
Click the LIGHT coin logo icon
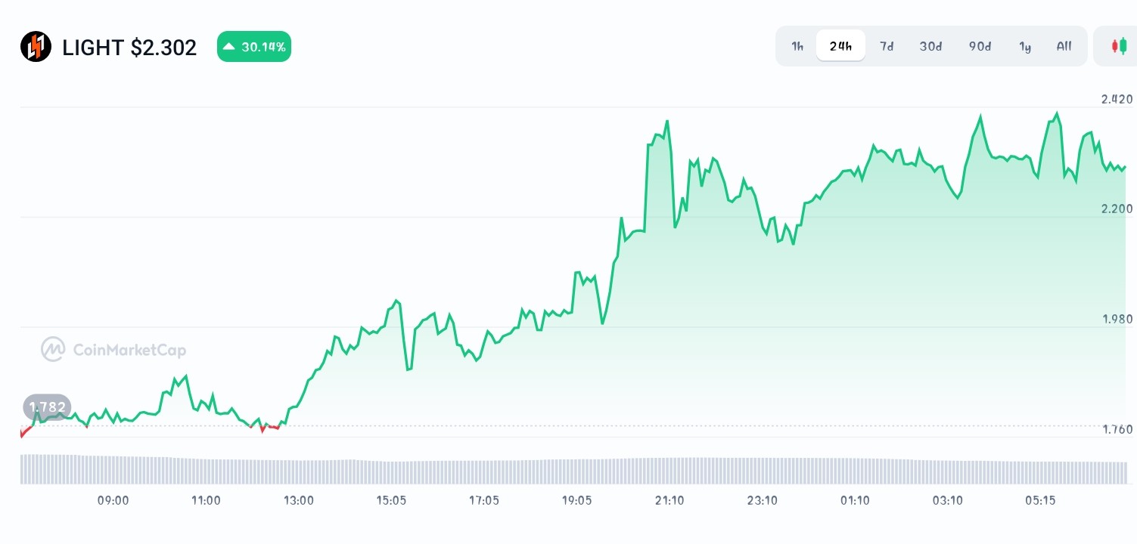pos(36,47)
